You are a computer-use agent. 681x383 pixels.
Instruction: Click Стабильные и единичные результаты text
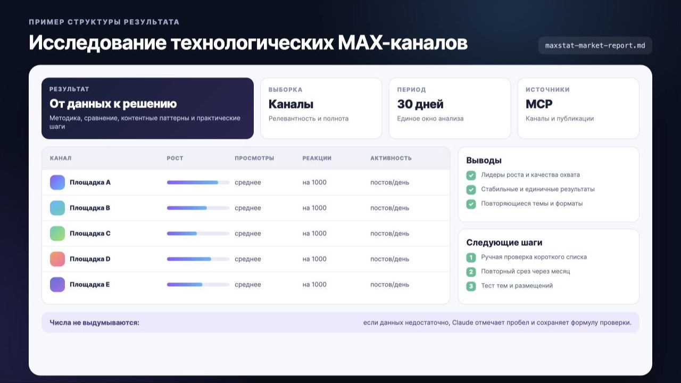[x=538, y=189]
